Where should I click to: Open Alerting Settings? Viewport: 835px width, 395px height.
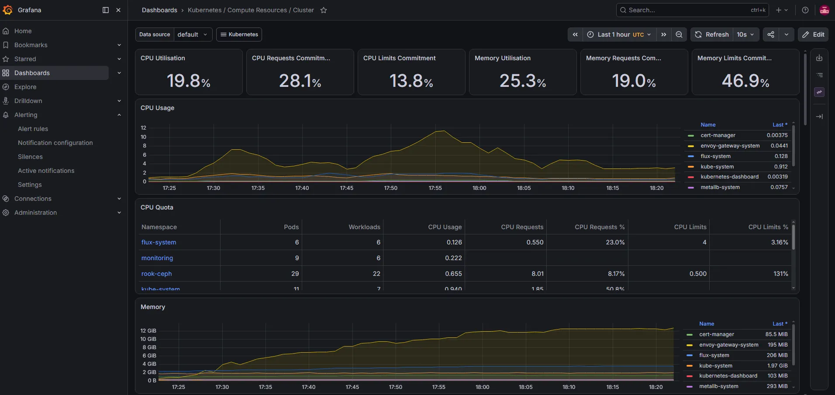click(x=30, y=185)
